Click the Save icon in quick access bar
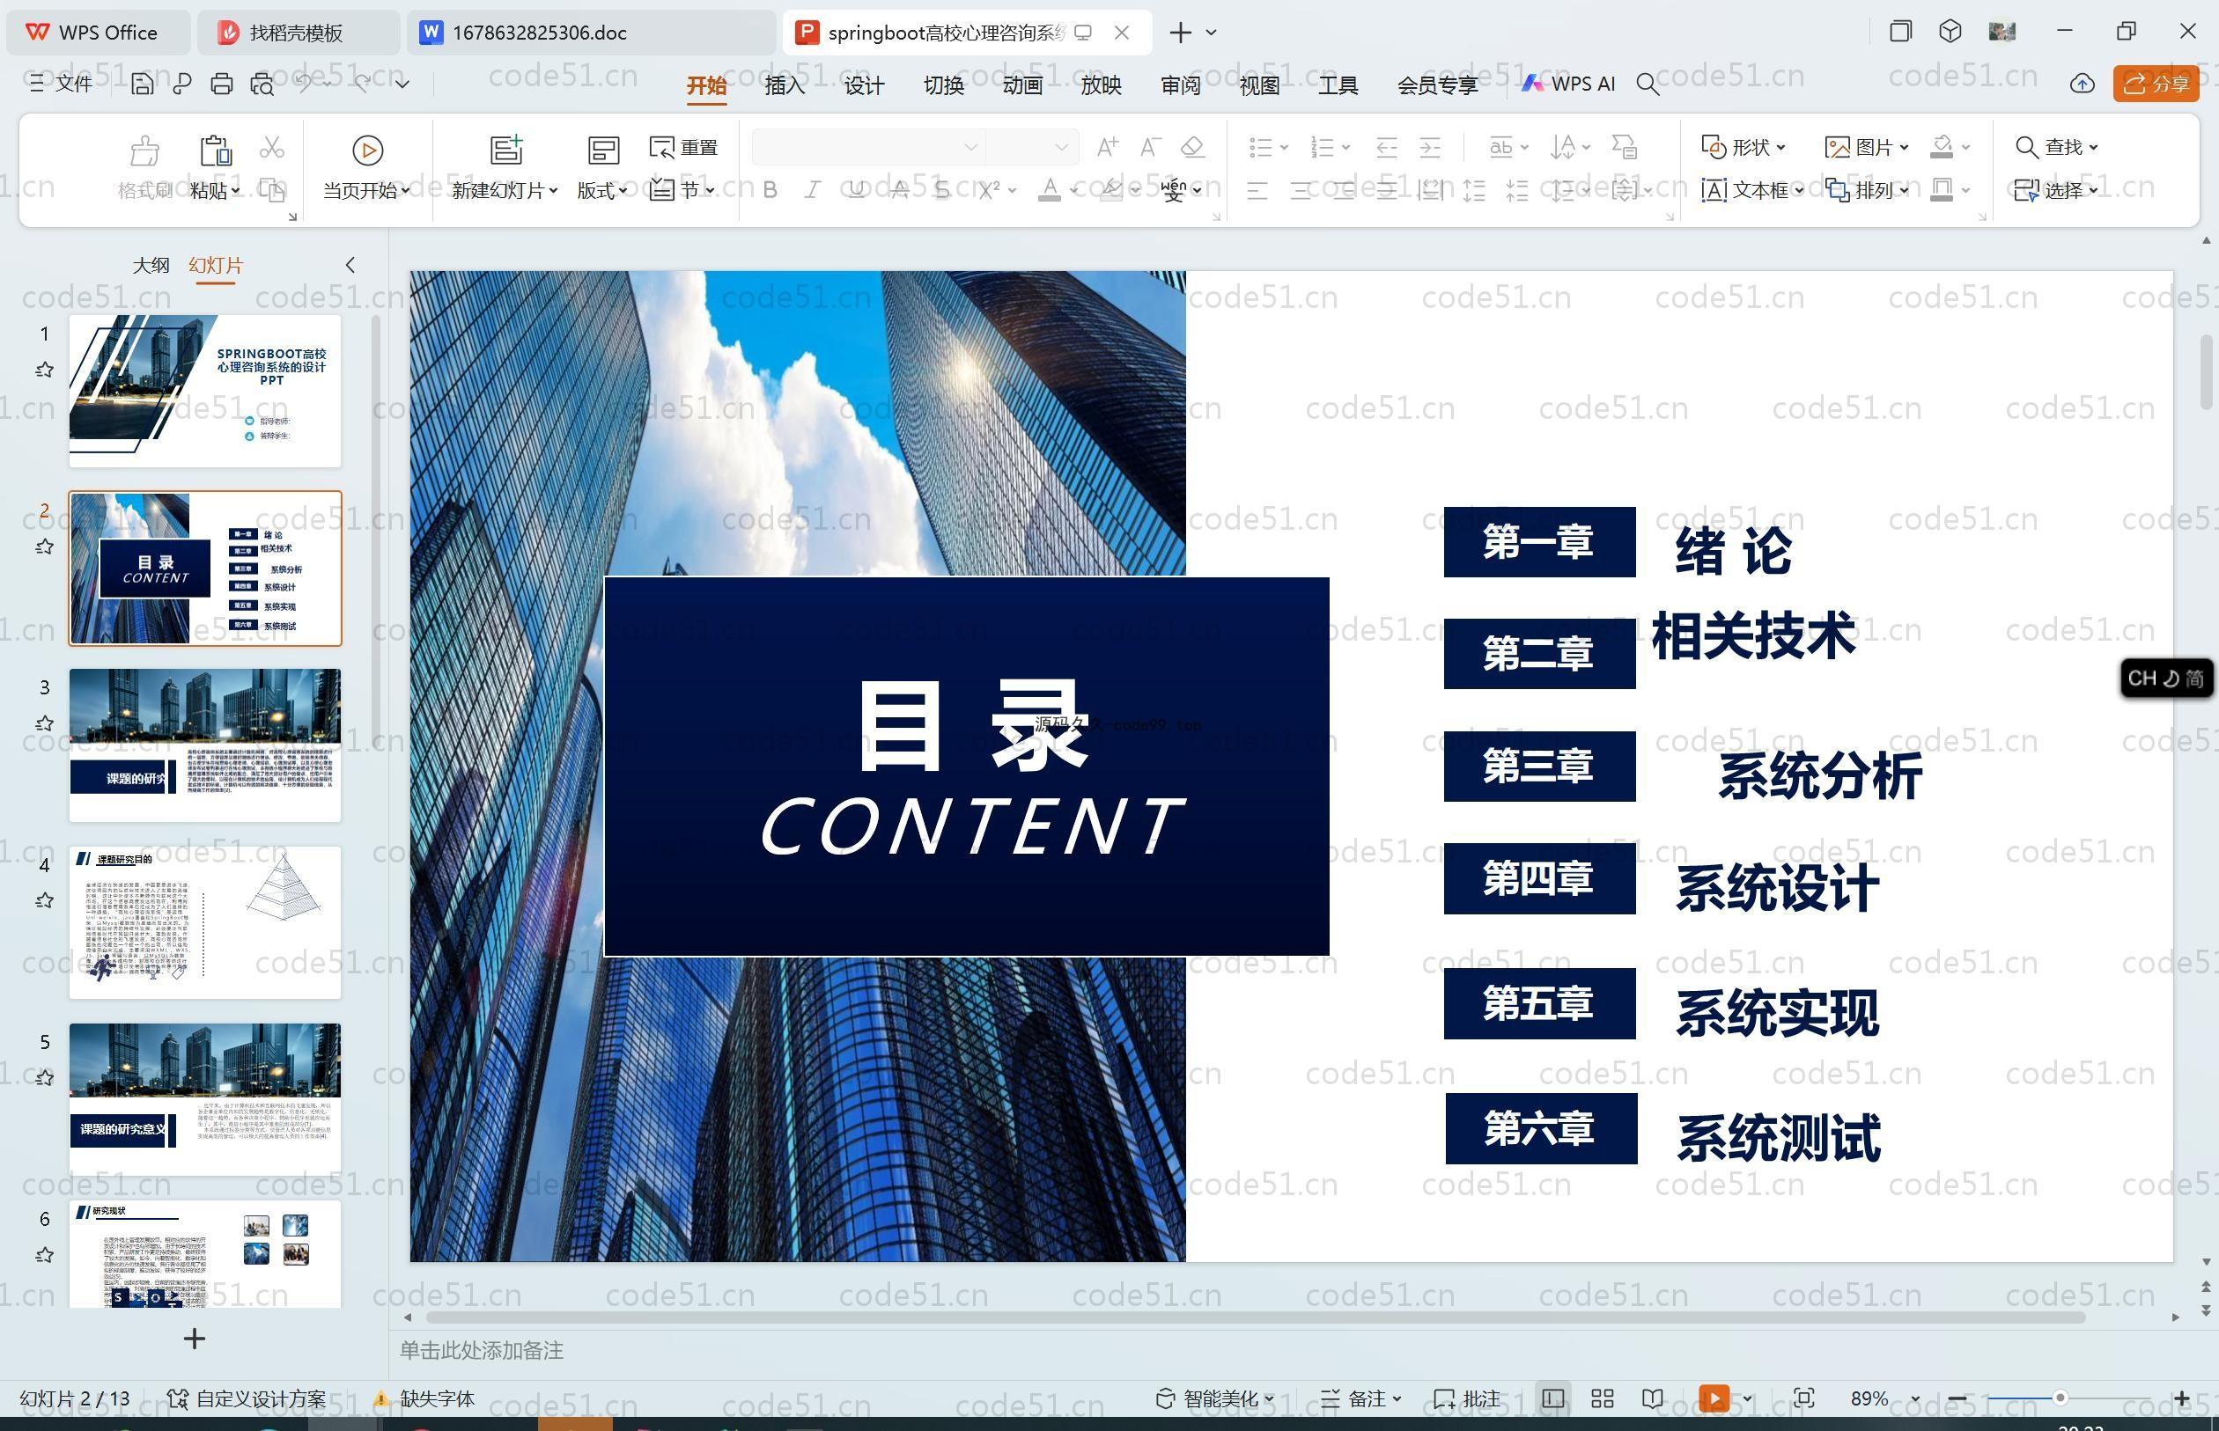Viewport: 2219px width, 1431px height. click(x=143, y=84)
